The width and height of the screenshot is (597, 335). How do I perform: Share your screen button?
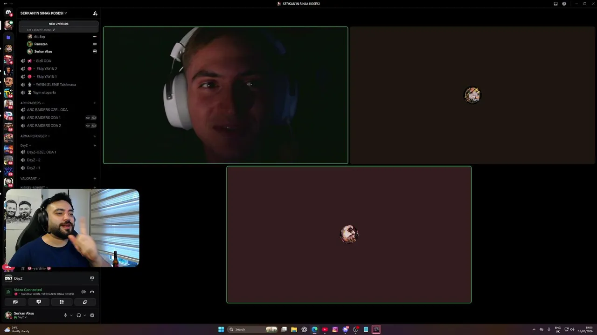39,302
